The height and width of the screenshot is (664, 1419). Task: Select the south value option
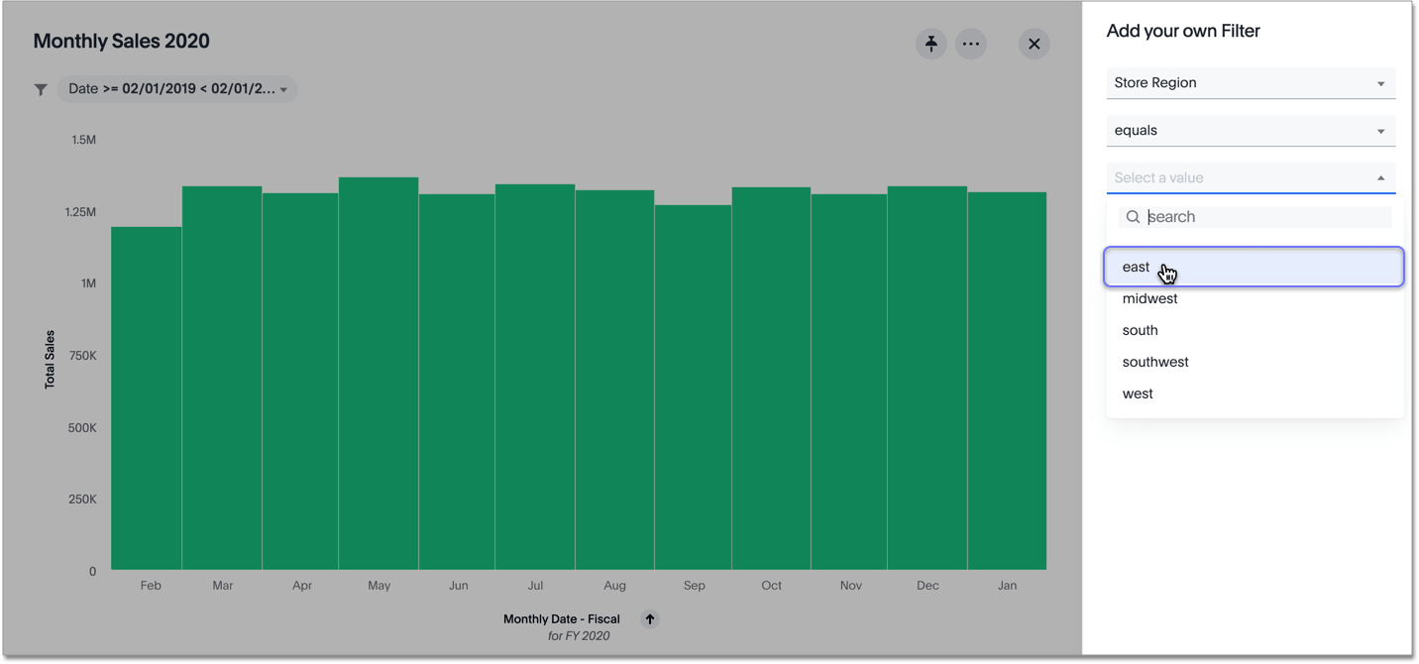(1140, 330)
